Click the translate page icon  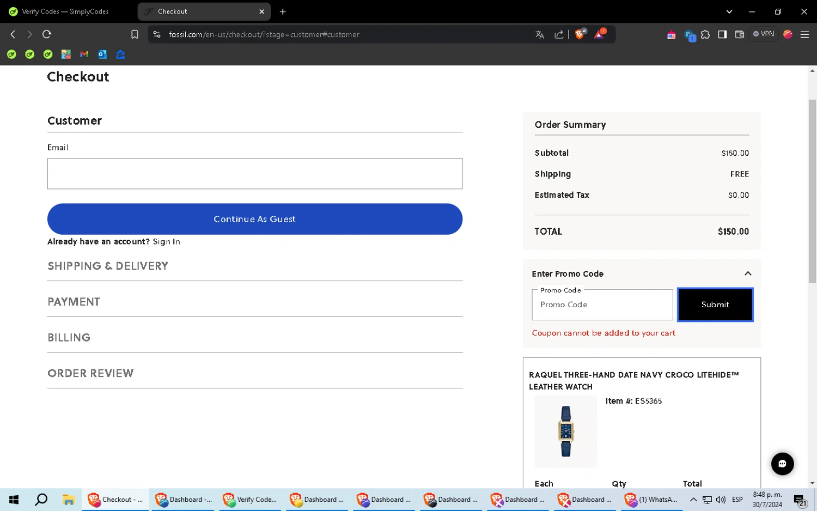pos(540,34)
